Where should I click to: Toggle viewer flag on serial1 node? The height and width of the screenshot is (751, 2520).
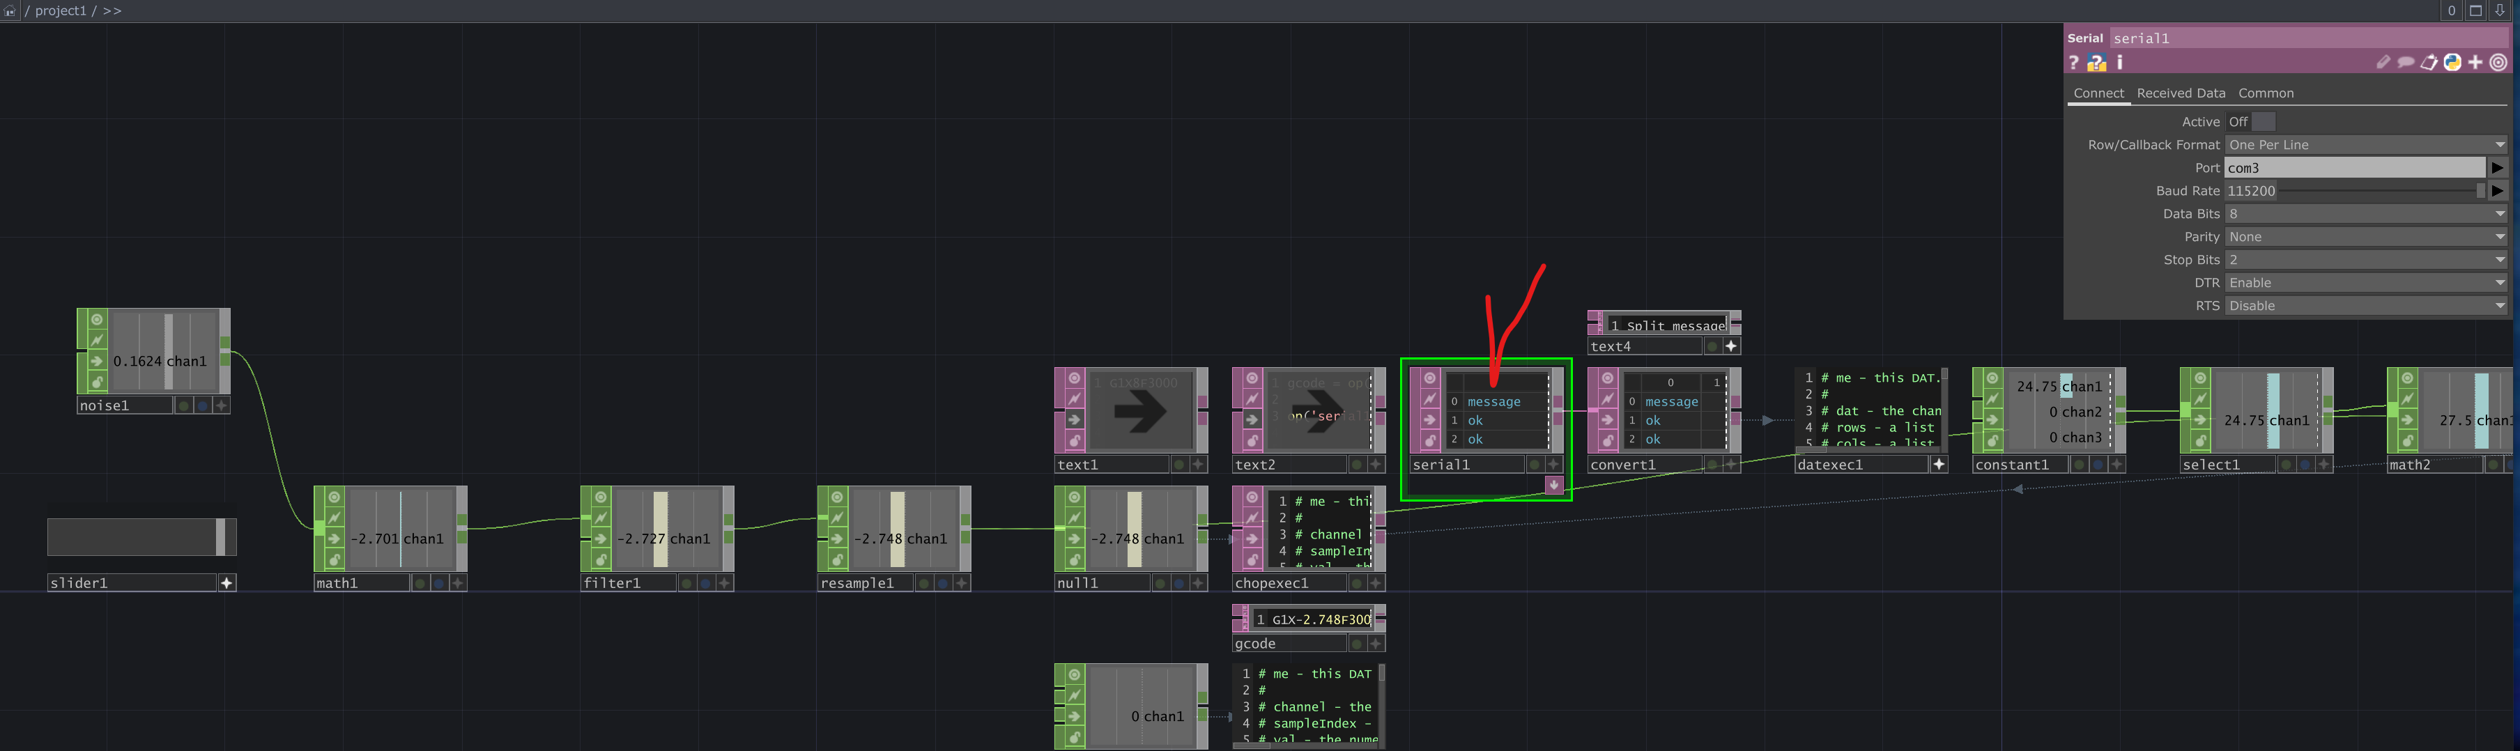click(1429, 378)
